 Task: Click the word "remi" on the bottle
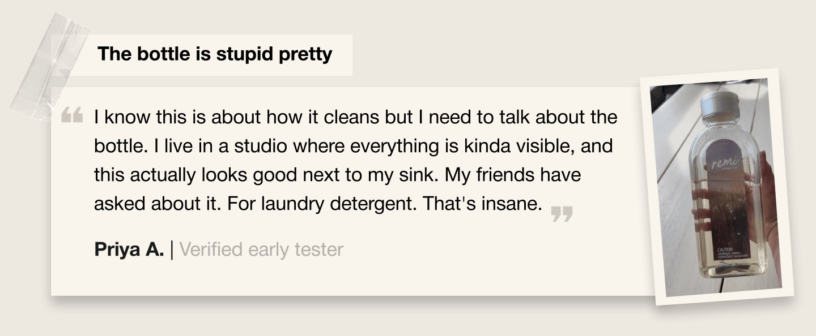(x=725, y=163)
